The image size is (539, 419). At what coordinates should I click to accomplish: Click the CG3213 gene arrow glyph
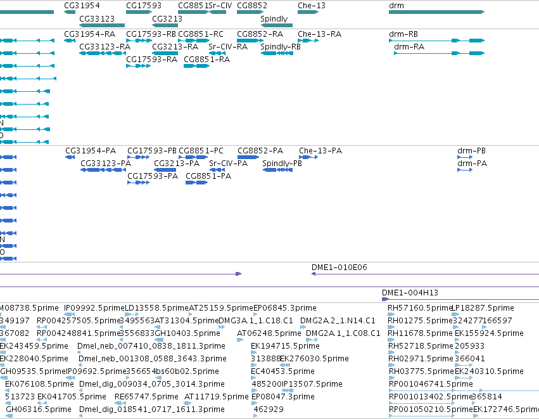click(x=165, y=25)
